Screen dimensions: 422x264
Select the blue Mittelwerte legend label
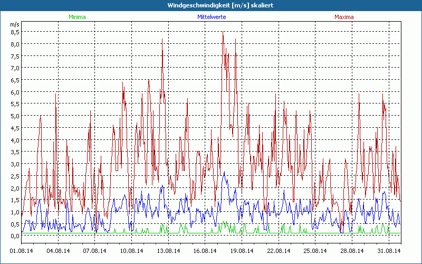(212, 17)
